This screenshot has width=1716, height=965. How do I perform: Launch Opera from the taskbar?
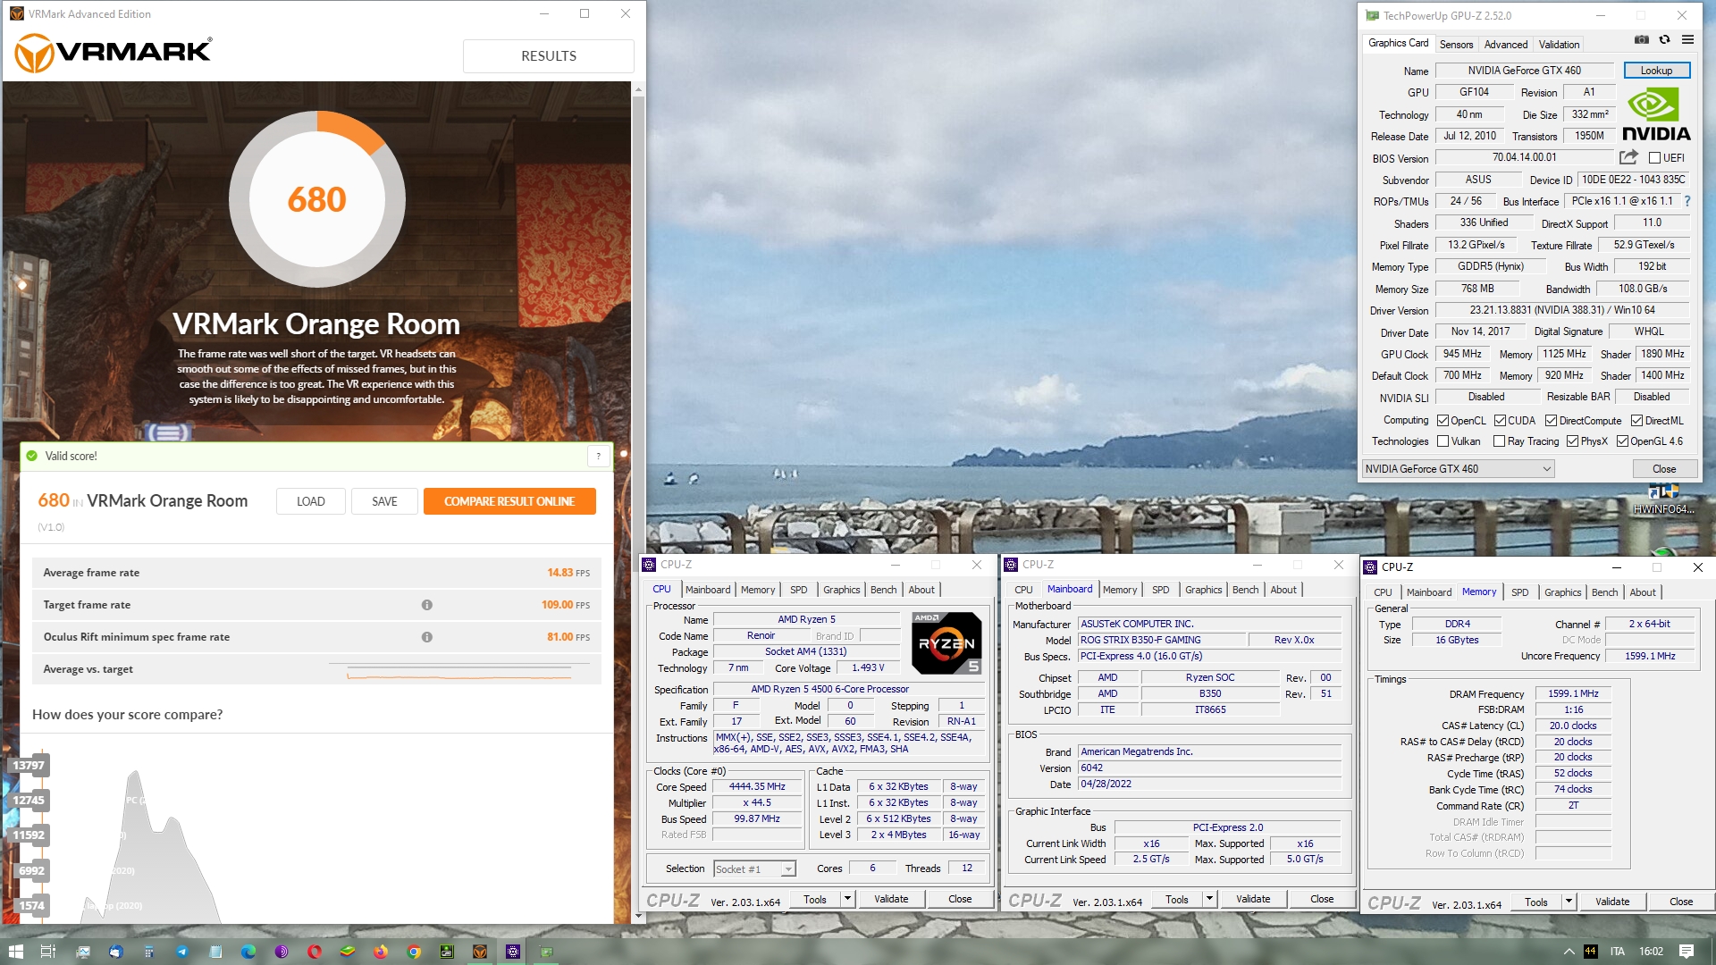tap(315, 952)
